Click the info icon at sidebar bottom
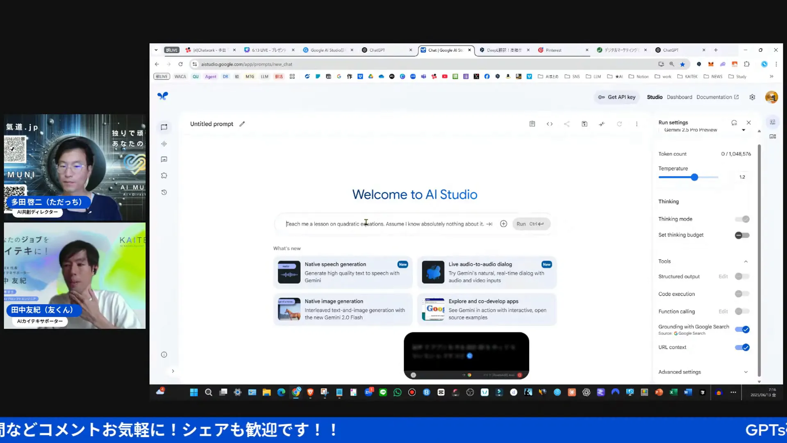Image resolution: width=787 pixels, height=443 pixels. [x=164, y=355]
